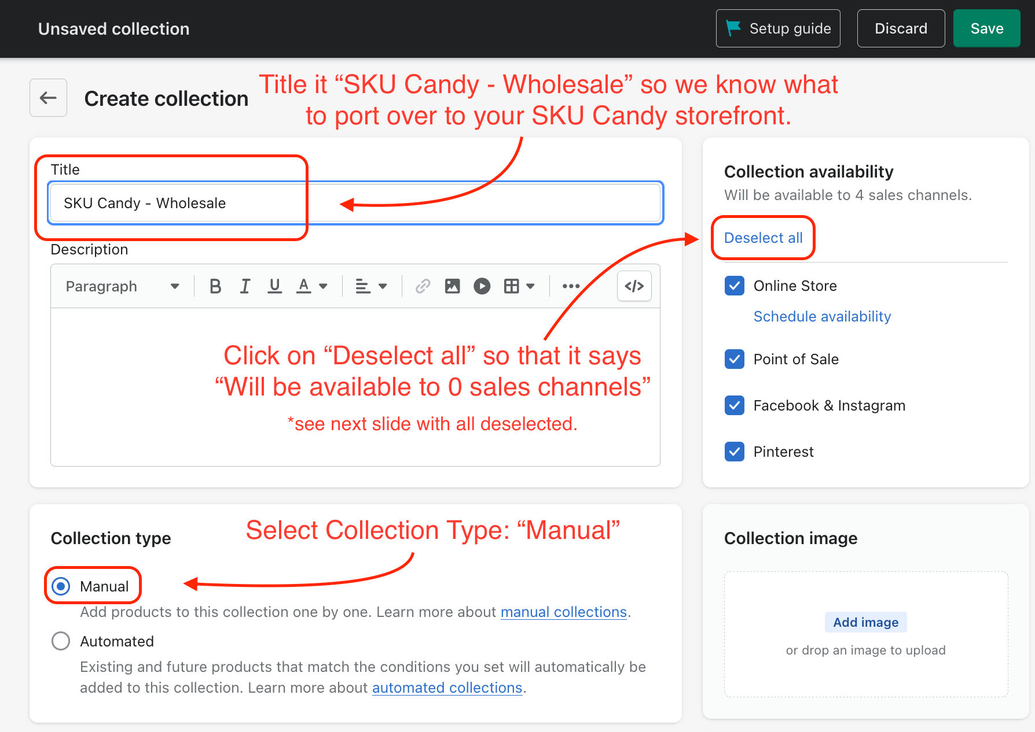Toggle italic formatting in description editor
This screenshot has width=1035, height=732.
245,286
